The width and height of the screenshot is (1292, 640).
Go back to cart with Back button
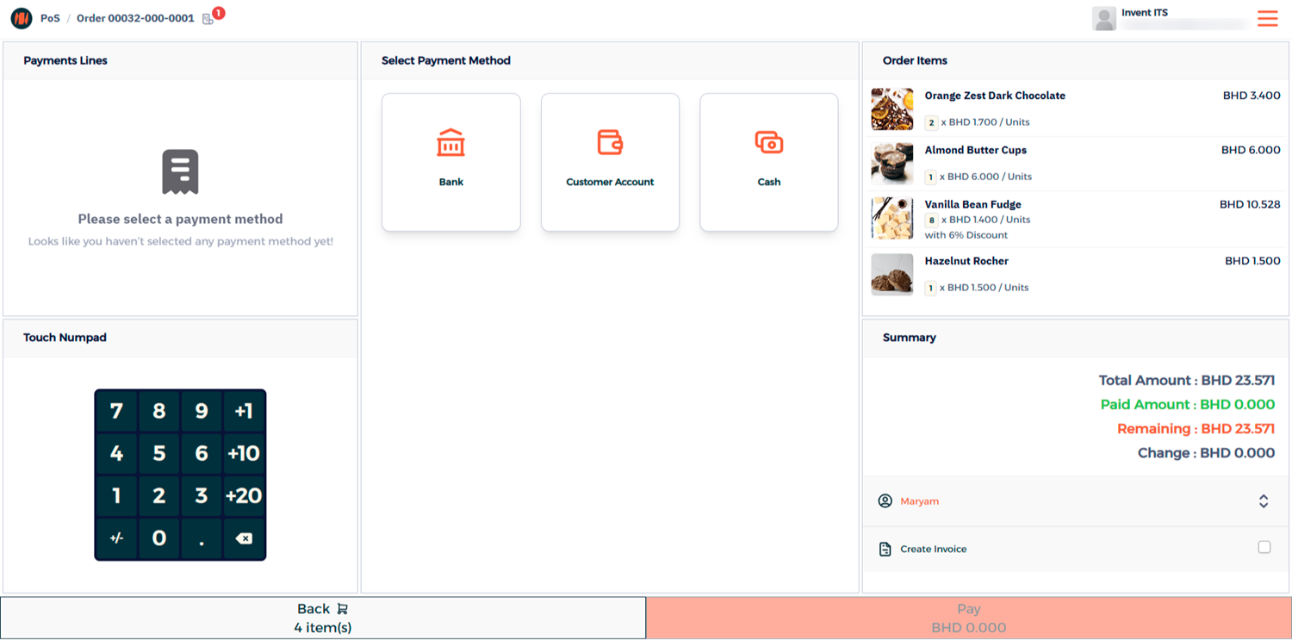pyautogui.click(x=322, y=618)
